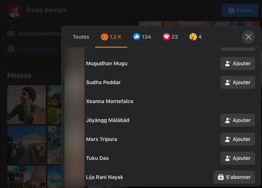
Task: Add Sudha Poddar as a friend
Action: [x=238, y=82]
